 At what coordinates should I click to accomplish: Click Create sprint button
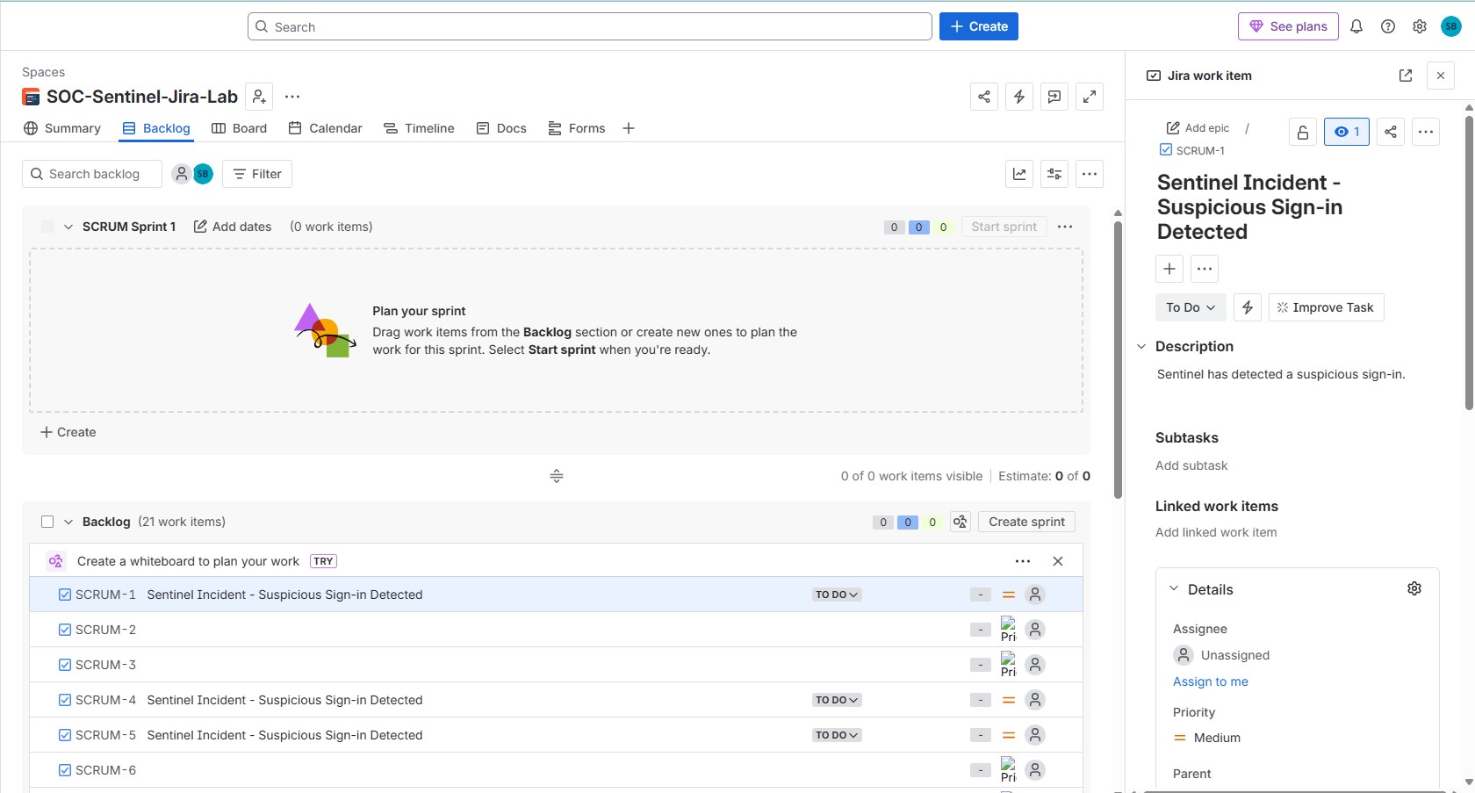pyautogui.click(x=1026, y=522)
